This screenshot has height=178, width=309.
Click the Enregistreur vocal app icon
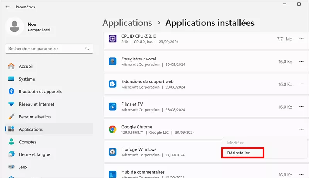tap(112, 61)
